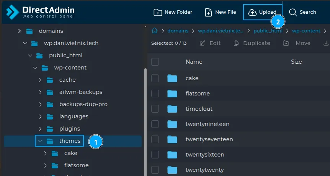Screen dimensions: 330x176
Task: Sort the file list by Name column
Action: click(194, 62)
